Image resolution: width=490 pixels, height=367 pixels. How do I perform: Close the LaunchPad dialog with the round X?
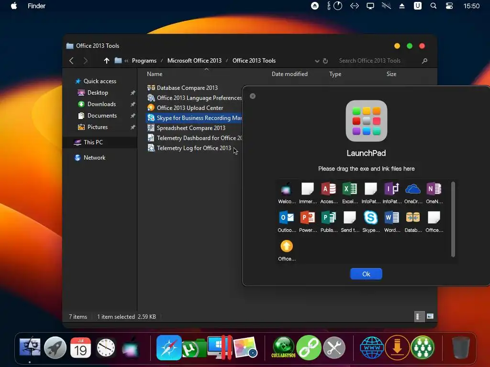click(x=253, y=96)
